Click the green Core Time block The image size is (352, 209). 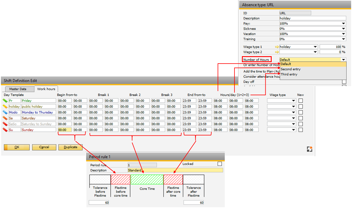147,180
